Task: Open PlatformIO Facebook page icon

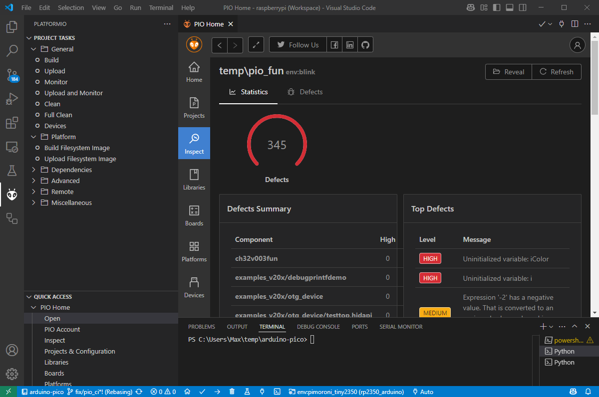Action: pyautogui.click(x=334, y=45)
